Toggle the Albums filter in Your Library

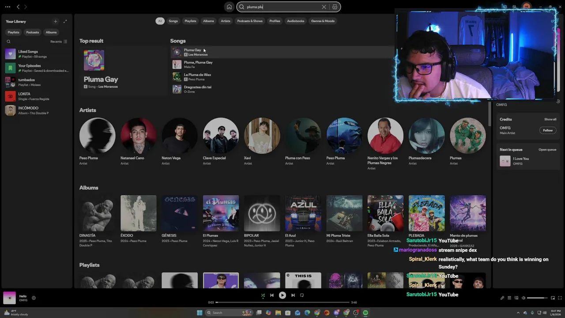(x=51, y=32)
